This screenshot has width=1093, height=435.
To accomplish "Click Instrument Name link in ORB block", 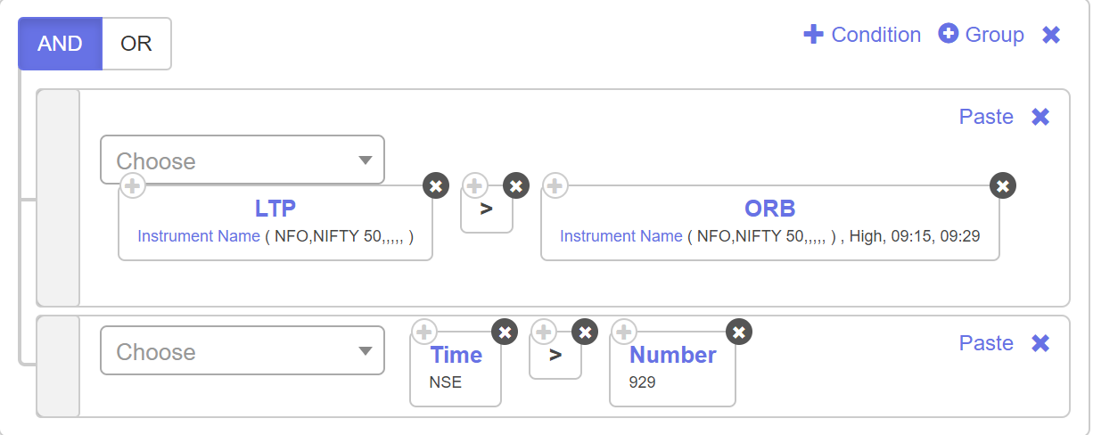I will pyautogui.click(x=620, y=236).
